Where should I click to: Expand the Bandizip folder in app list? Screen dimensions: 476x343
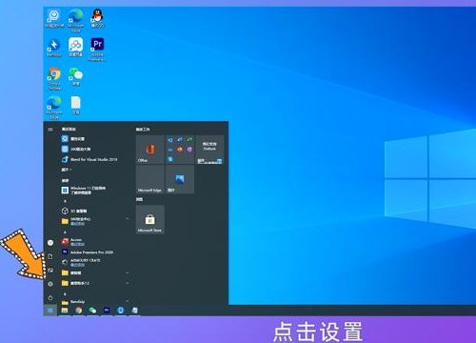pos(95,302)
